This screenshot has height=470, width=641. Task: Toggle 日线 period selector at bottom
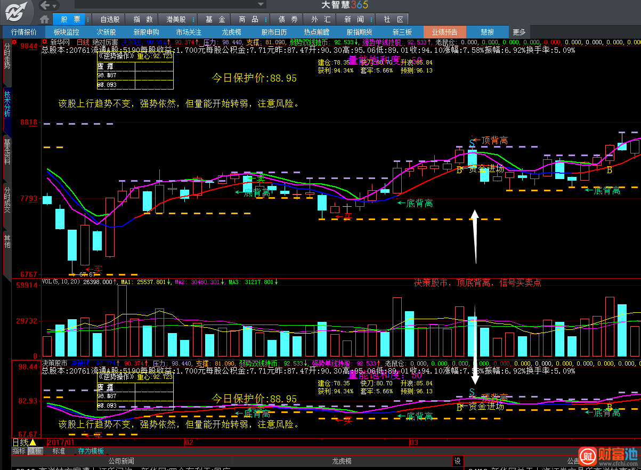[x=25, y=442]
